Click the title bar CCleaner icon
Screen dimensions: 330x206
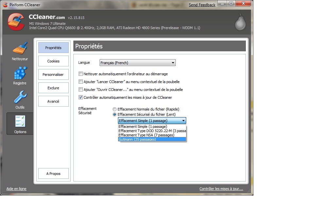coord(5,5)
